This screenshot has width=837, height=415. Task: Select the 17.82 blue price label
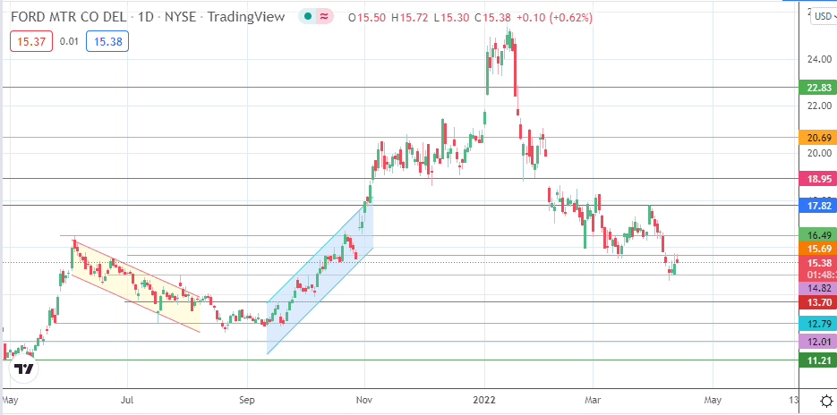point(818,205)
